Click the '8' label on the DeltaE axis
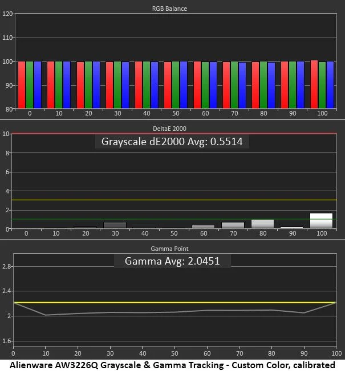The height and width of the screenshot is (371, 345). [7, 153]
